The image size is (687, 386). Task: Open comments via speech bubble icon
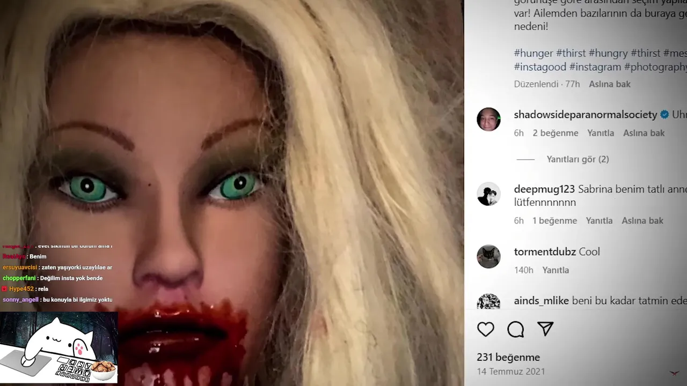[516, 329]
